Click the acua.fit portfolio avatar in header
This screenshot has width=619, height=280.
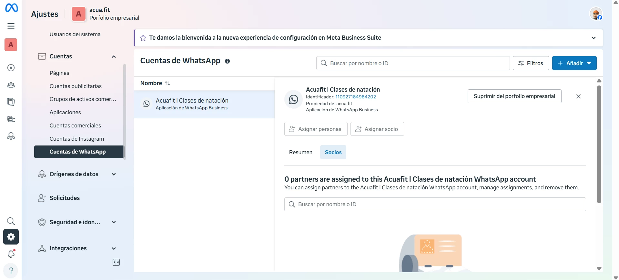coord(78,14)
